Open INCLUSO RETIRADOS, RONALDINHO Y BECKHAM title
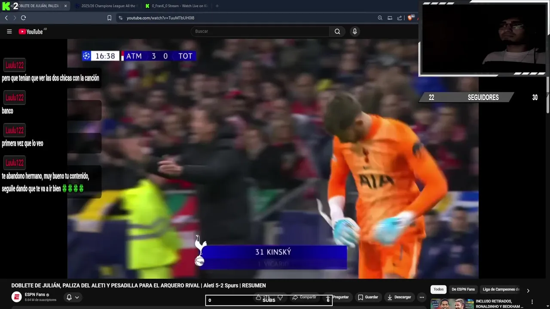Screen dimensions: 550x309 499,304
